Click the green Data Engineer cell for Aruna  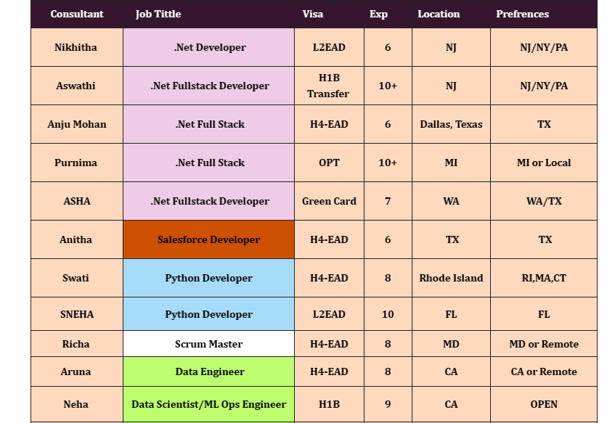click(x=208, y=371)
